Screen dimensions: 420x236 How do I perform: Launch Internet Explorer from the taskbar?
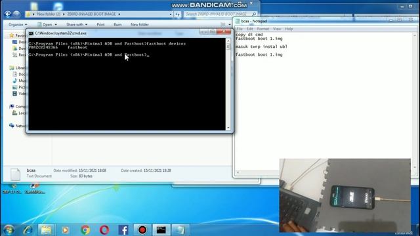[28, 230]
